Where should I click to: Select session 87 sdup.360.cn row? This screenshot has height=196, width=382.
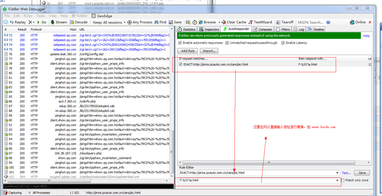tap(86, 106)
